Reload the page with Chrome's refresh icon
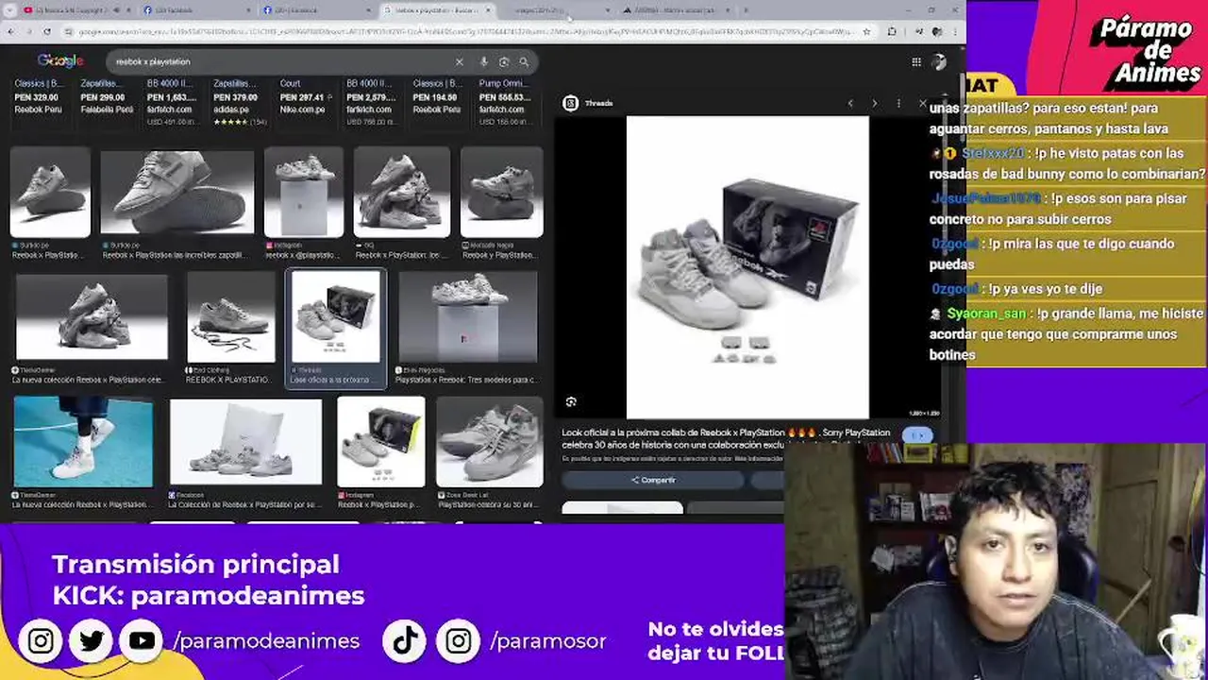The height and width of the screenshot is (680, 1208). coord(46,31)
